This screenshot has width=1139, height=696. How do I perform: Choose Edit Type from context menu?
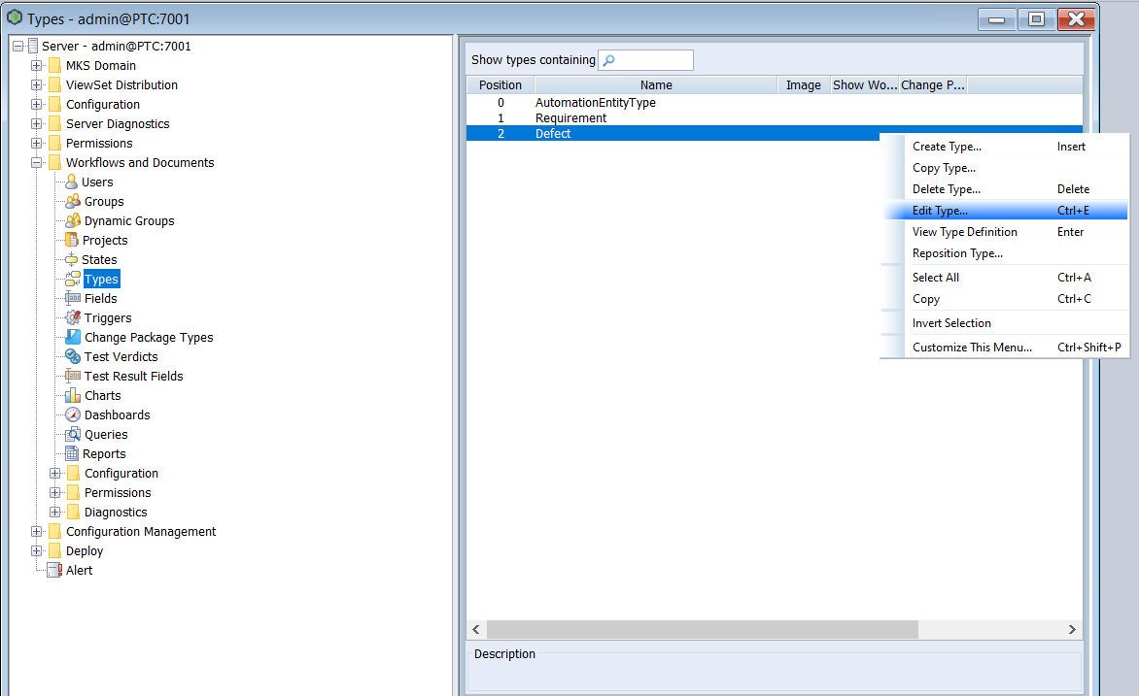point(940,211)
